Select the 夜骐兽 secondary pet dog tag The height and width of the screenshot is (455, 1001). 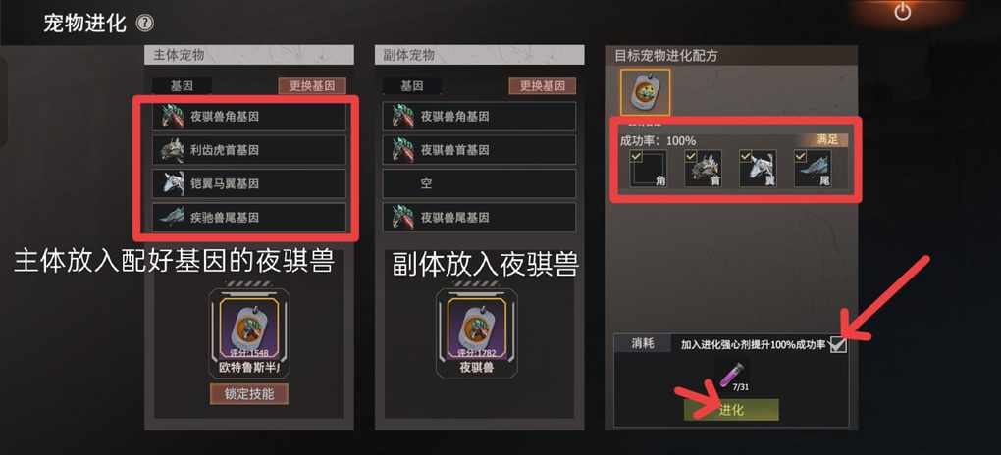click(x=476, y=328)
